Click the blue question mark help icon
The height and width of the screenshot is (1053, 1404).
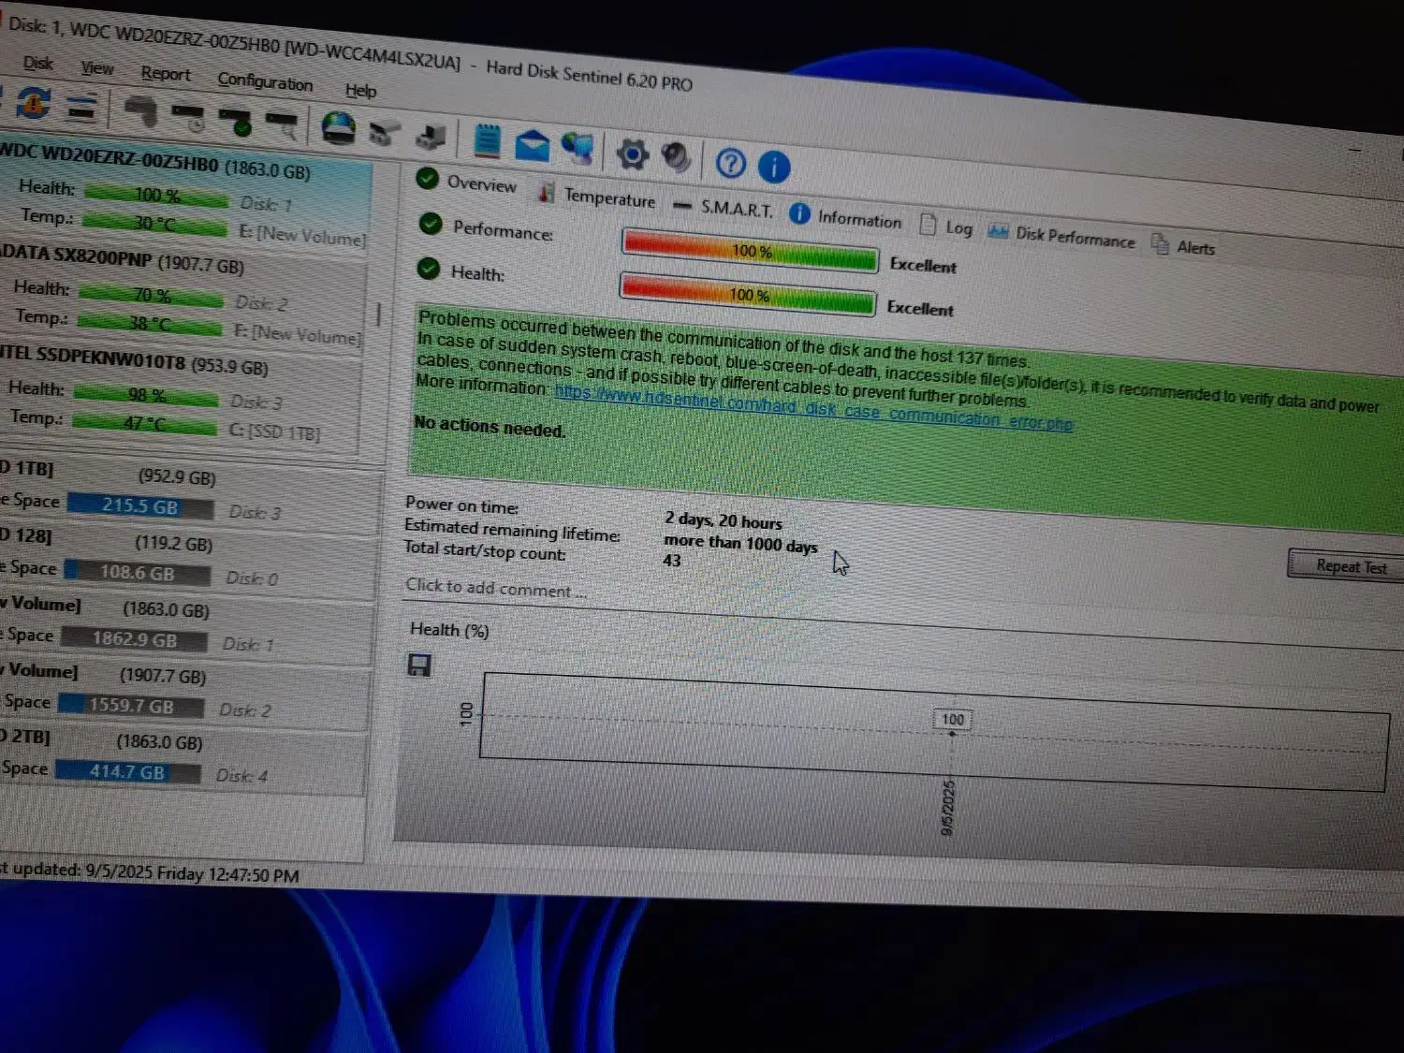coord(730,164)
